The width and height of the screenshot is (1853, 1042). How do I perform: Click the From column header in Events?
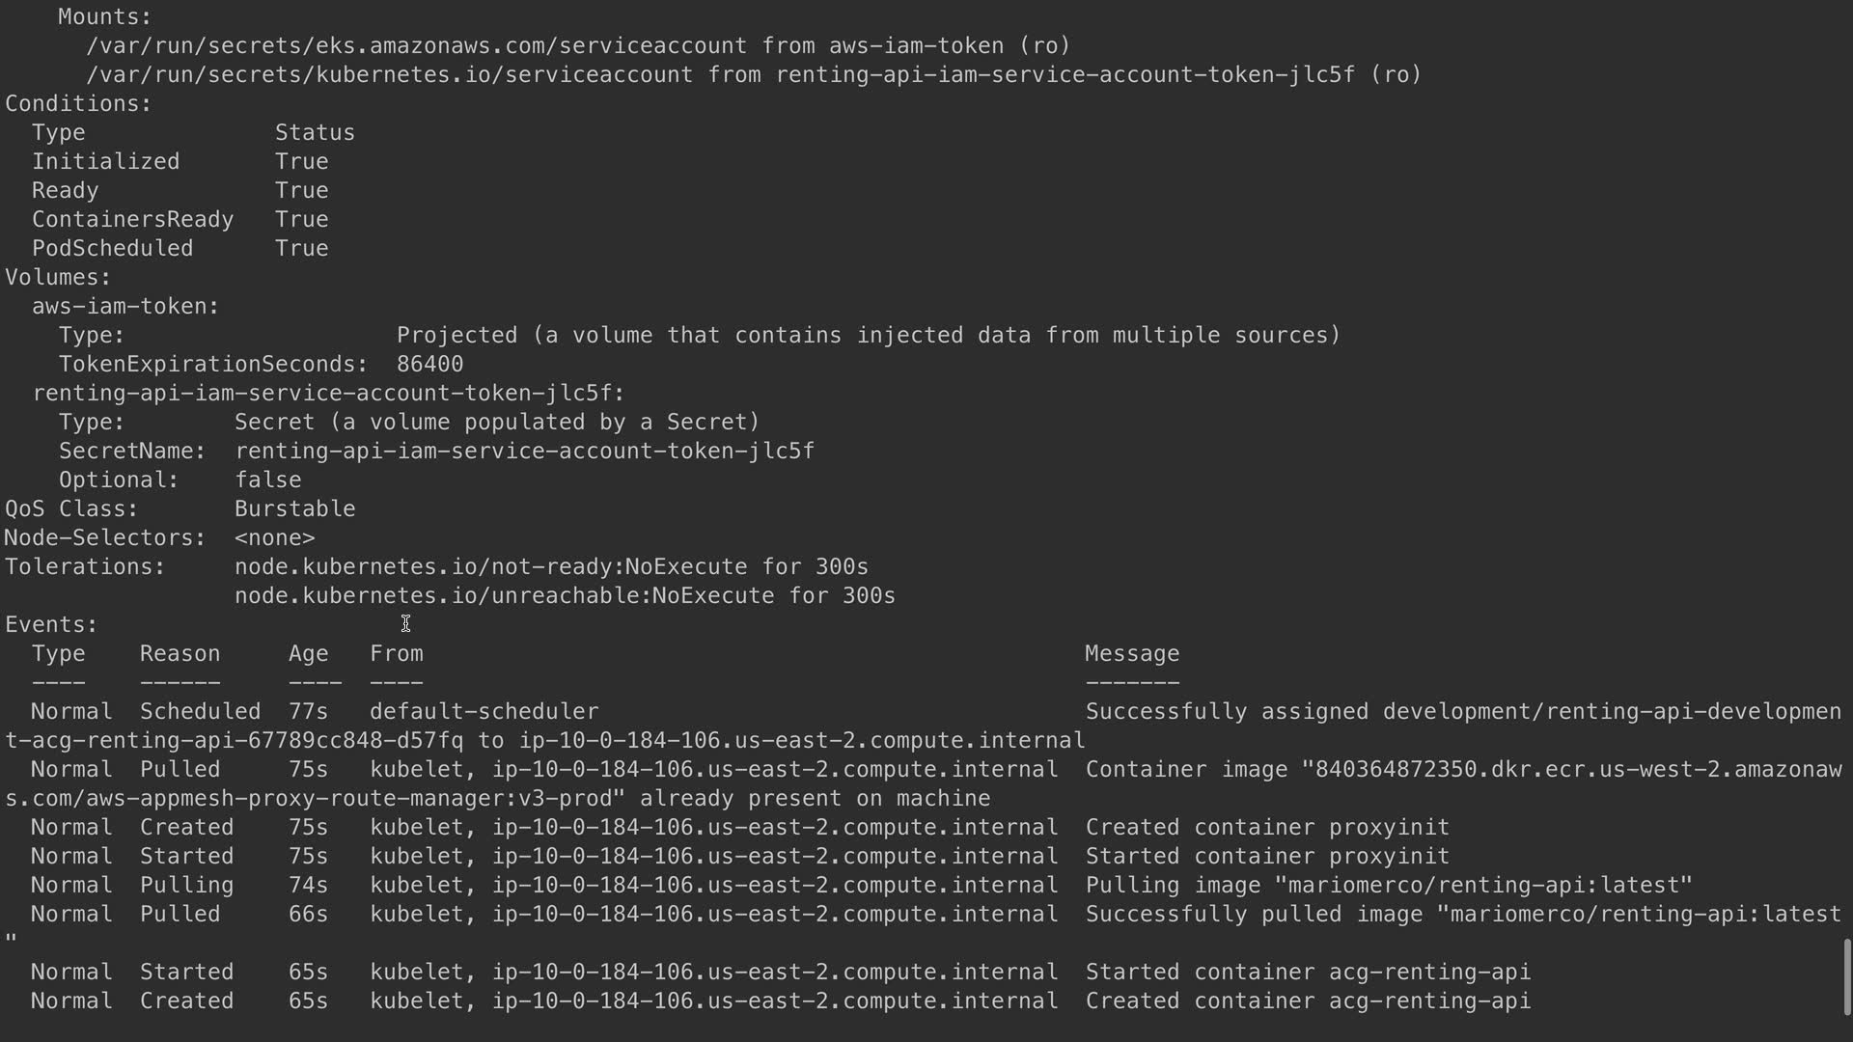pyautogui.click(x=396, y=654)
